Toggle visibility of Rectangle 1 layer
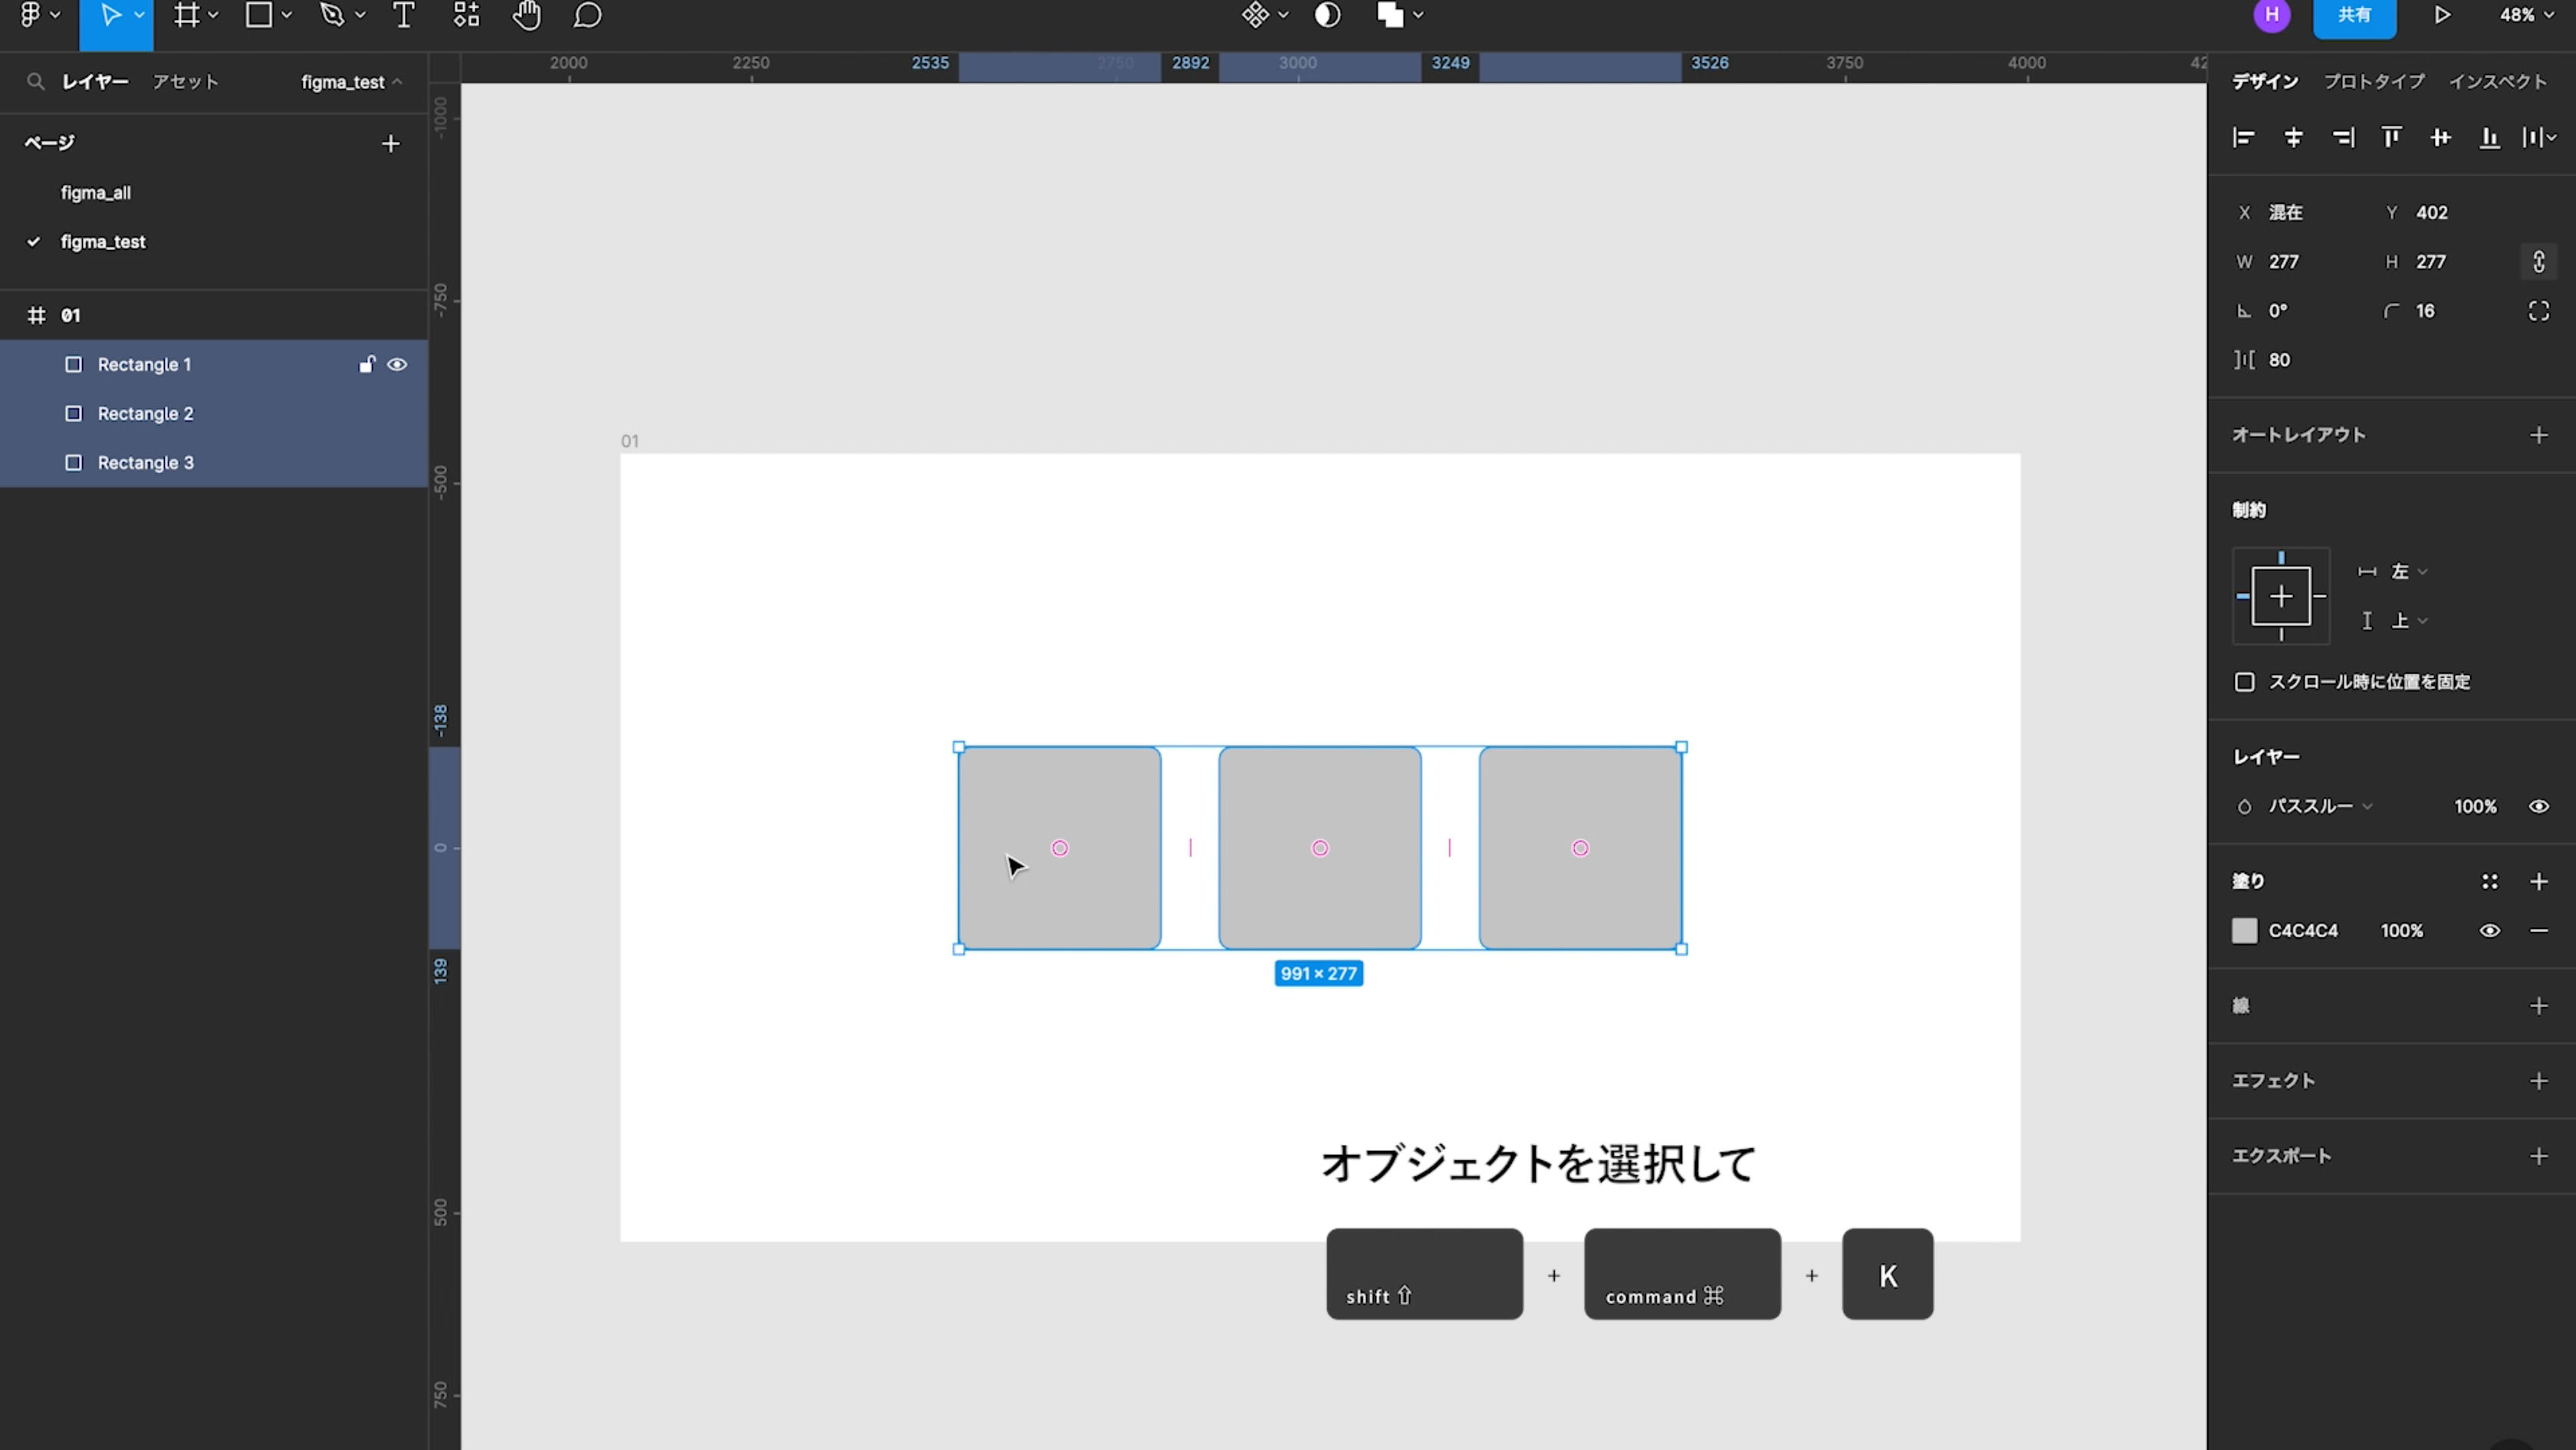 397,365
